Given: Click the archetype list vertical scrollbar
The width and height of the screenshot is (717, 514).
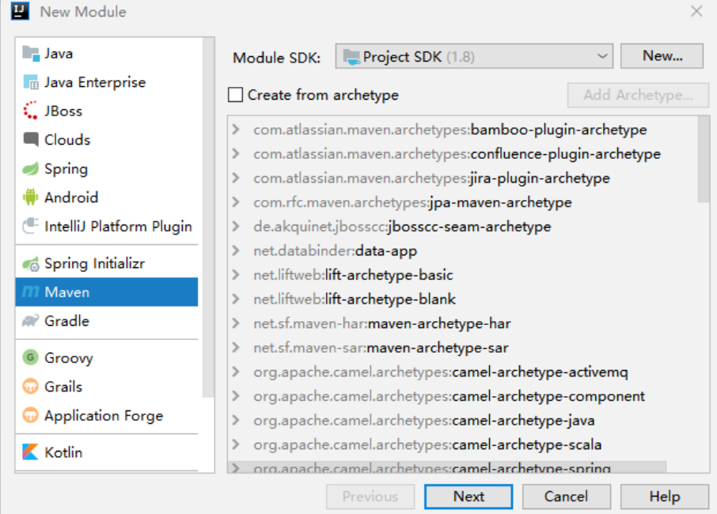Looking at the screenshot, I should pos(704,158).
